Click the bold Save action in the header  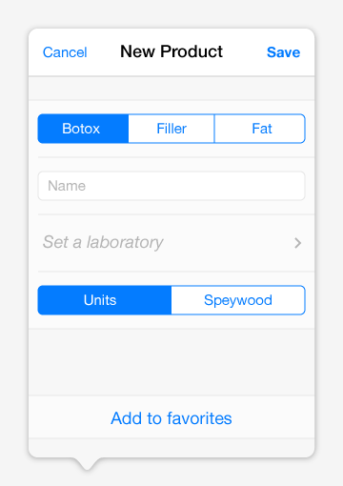tap(283, 52)
